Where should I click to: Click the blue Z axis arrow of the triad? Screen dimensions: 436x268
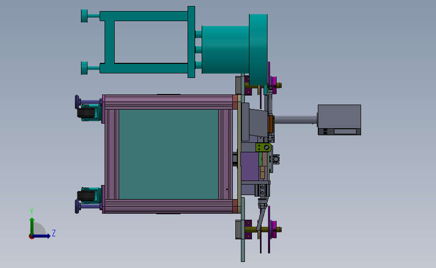click(x=42, y=236)
